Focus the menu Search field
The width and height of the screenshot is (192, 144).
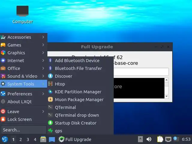pos(23,130)
